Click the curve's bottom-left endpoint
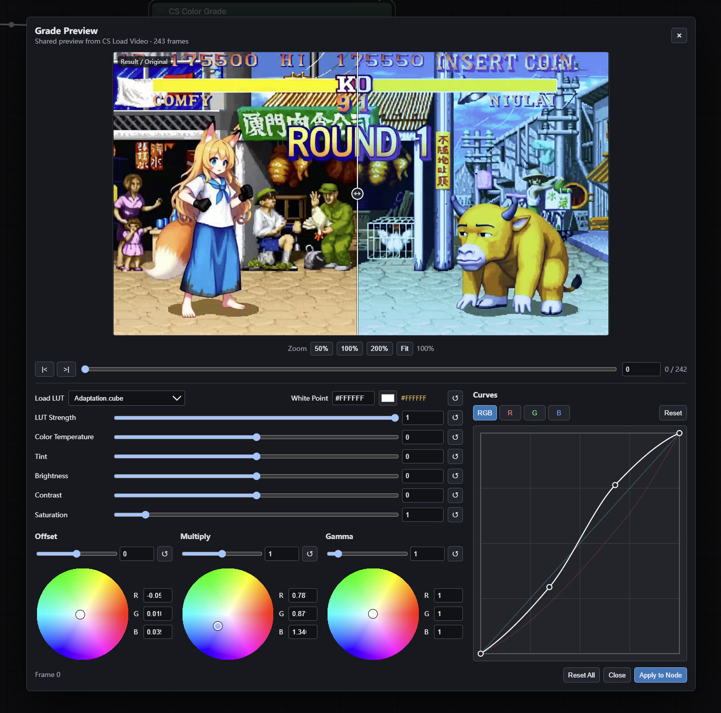Viewport: 721px width, 713px height. point(481,654)
